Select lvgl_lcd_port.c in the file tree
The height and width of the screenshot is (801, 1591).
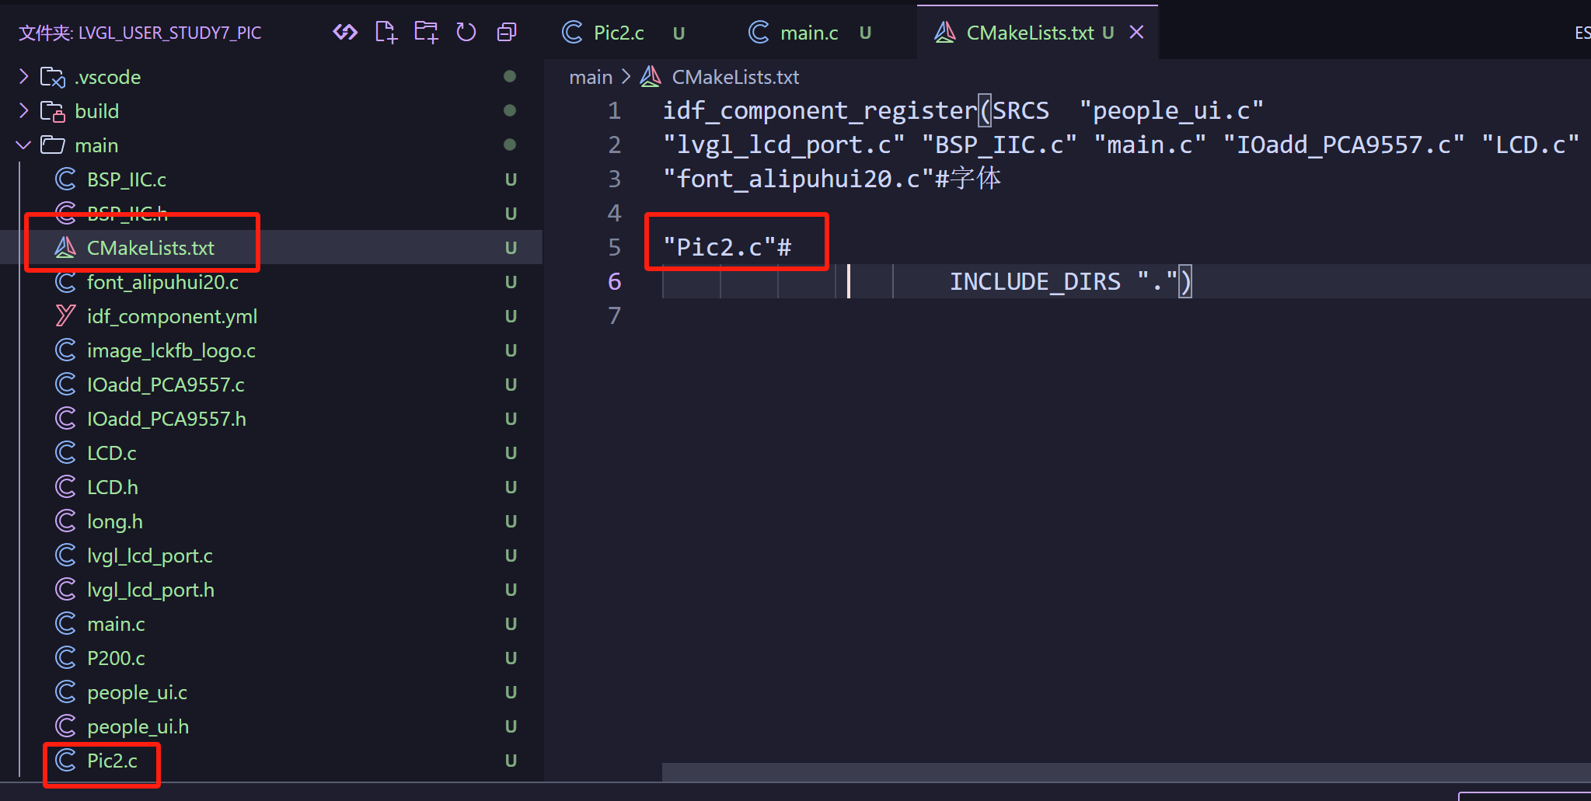[149, 555]
